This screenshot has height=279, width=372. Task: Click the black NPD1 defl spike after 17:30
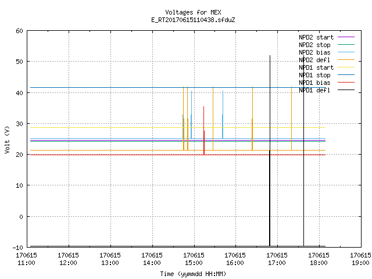click(303, 151)
